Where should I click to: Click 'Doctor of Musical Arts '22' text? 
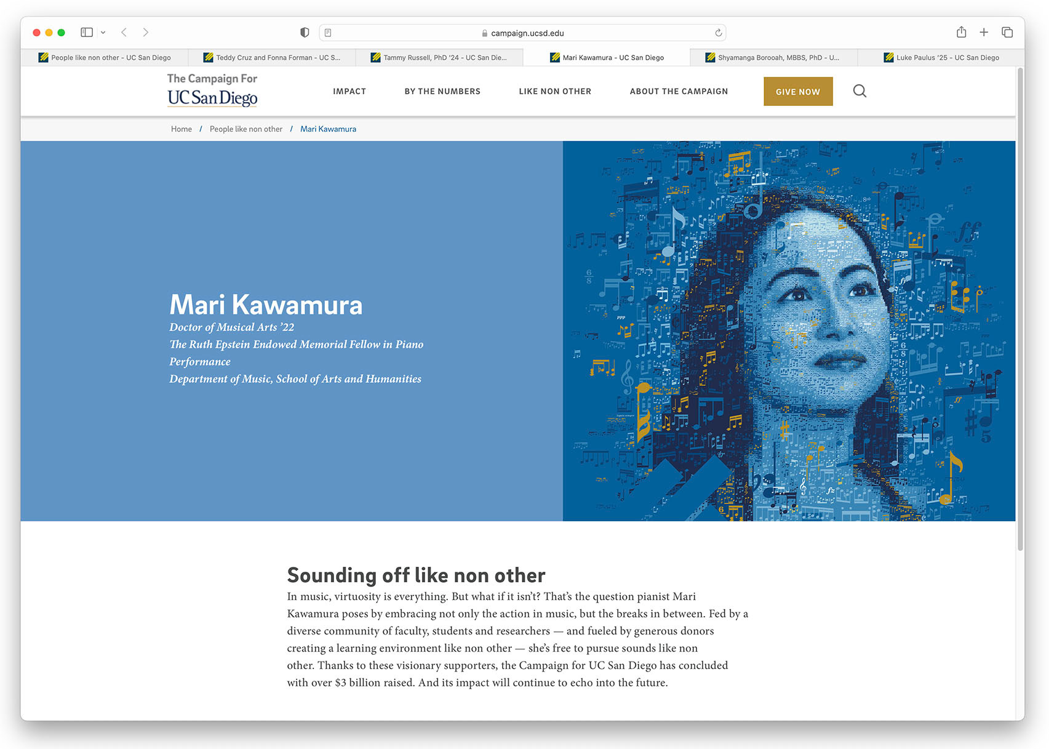point(232,327)
